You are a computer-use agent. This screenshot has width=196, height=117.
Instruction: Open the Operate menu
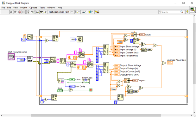coord(33,8)
